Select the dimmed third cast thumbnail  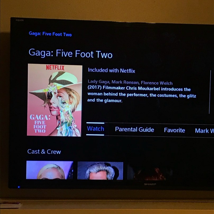pos(150,172)
